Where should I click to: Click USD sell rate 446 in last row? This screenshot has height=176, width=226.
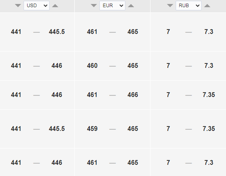[x=57, y=162]
